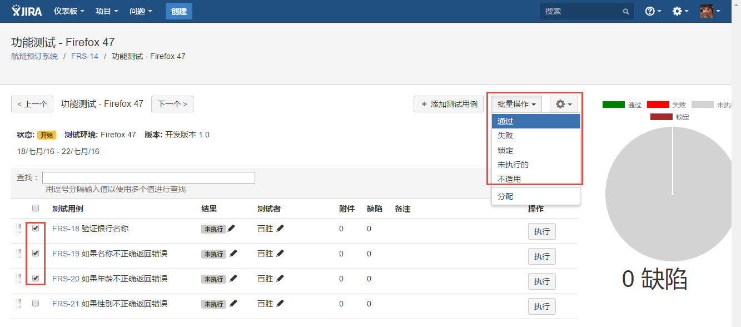741x327 pixels.
Task: Open issue link FRS-20
Action: coord(66,279)
